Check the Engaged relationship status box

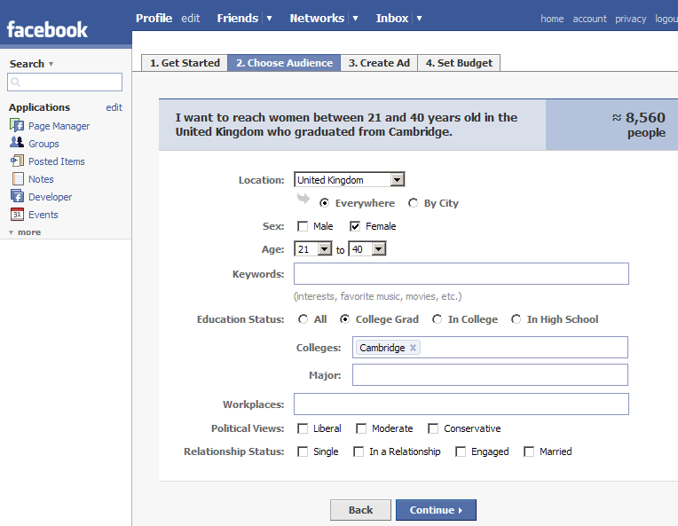461,451
